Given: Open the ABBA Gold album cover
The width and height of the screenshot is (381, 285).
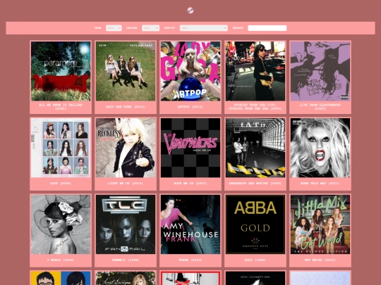Looking at the screenshot, I should (x=255, y=224).
